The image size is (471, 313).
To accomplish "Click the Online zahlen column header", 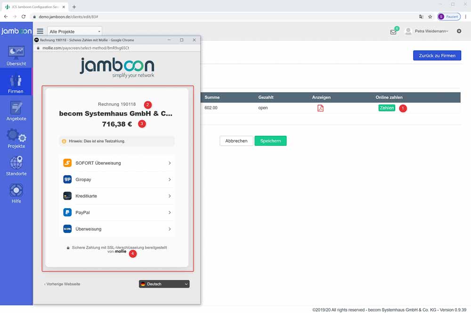I will tap(389, 97).
